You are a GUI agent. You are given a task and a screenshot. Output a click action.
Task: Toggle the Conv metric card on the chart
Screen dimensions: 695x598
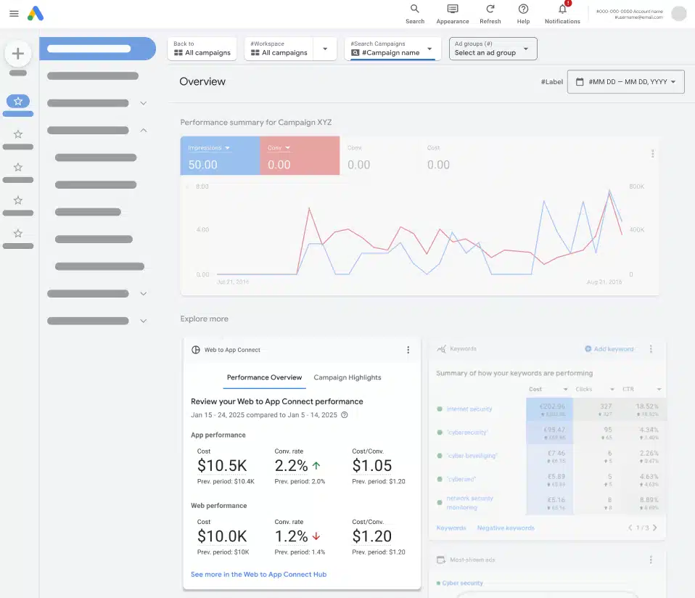pos(300,155)
